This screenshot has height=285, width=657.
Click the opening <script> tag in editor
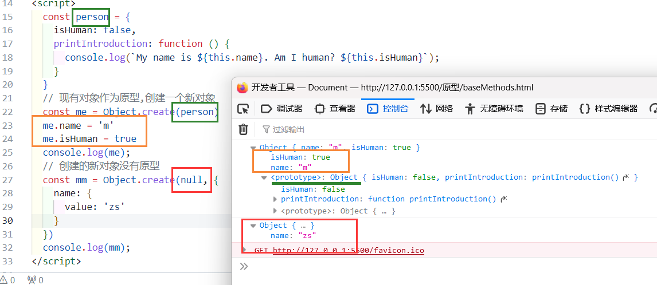(x=54, y=3)
